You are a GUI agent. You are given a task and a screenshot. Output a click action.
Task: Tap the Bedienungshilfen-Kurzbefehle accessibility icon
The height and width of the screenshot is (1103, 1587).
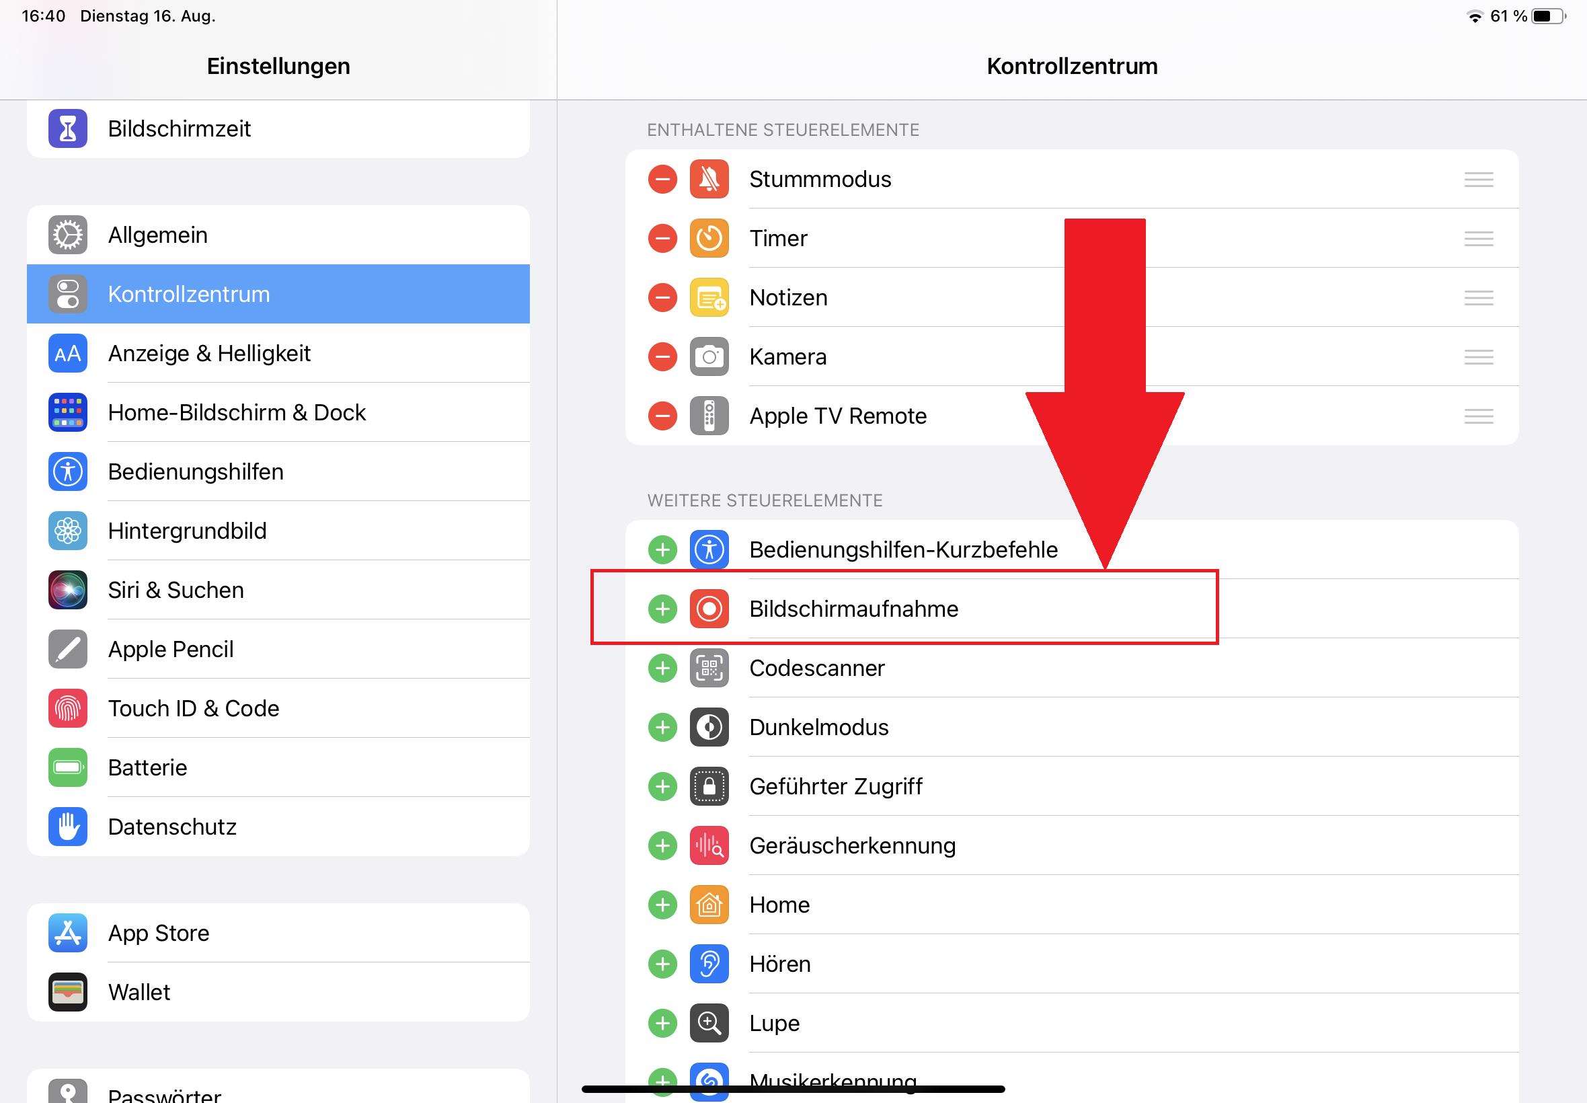(x=709, y=550)
